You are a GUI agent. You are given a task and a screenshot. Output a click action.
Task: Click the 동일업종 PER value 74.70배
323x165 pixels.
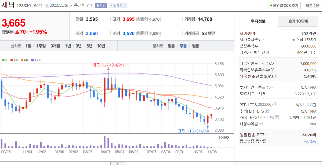pyautogui.click(x=309, y=135)
